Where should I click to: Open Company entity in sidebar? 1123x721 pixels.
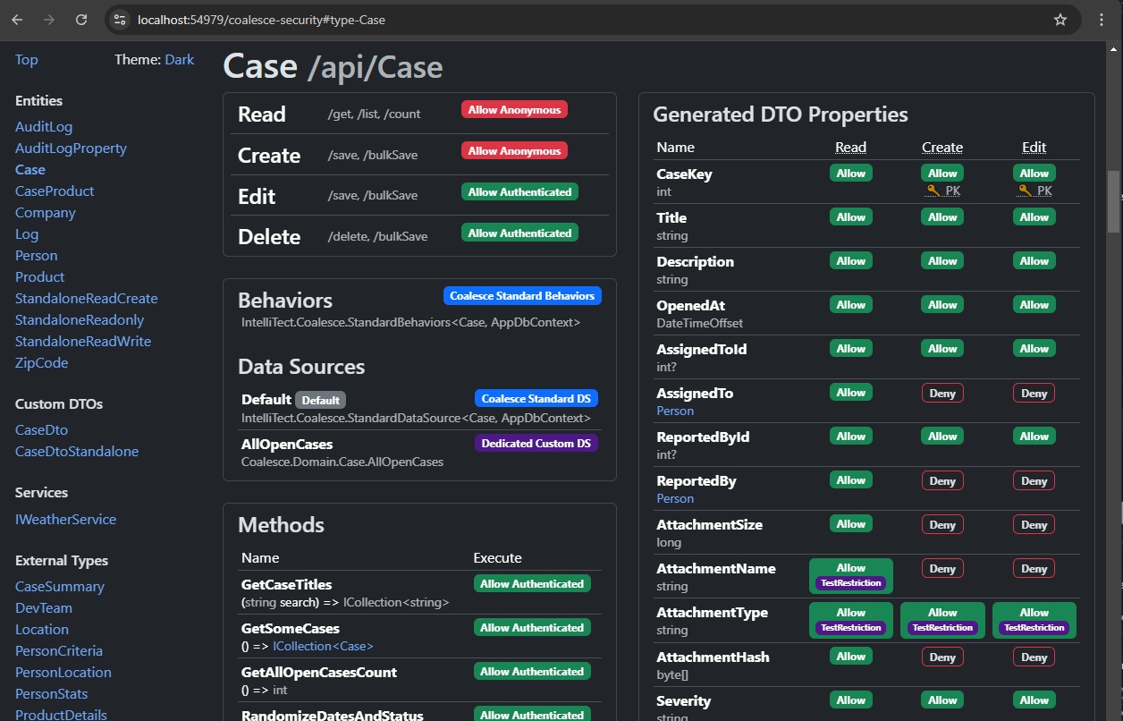coord(46,213)
